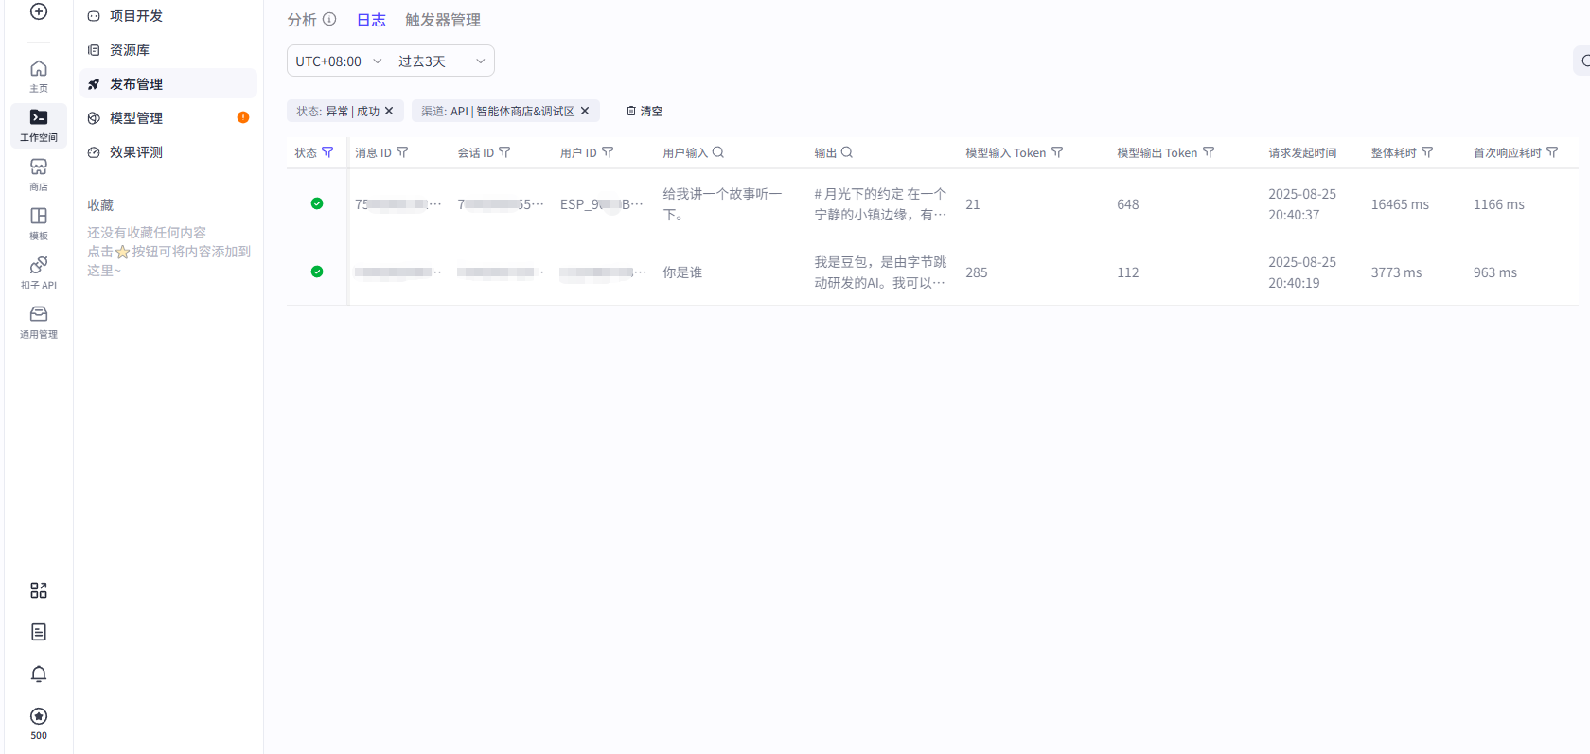This screenshot has width=1590, height=754.
Task: Open 项目开发 in the side menu
Action: (x=168, y=16)
